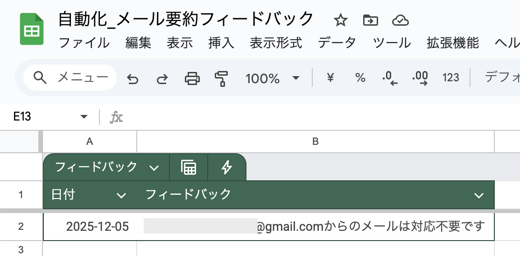Select the cell containing @gmail.comからのメールは対応不要です
Screen dimensions: 520x256
coord(316,227)
